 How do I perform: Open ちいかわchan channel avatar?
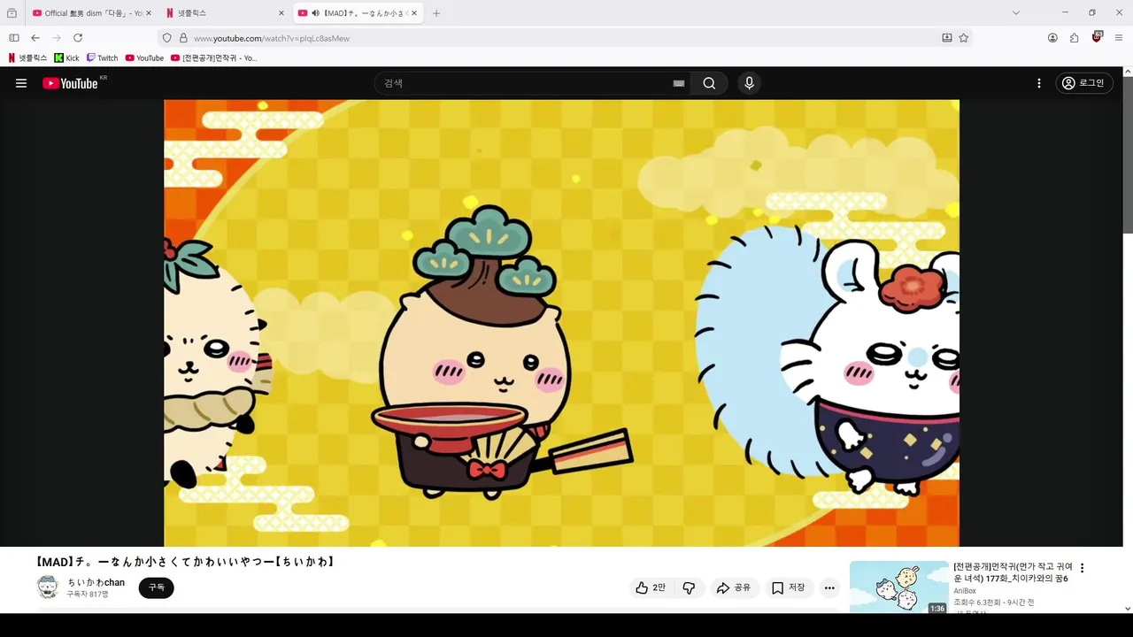coord(48,587)
